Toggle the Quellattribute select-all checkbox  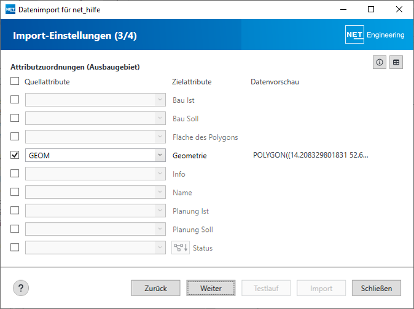[x=15, y=81]
